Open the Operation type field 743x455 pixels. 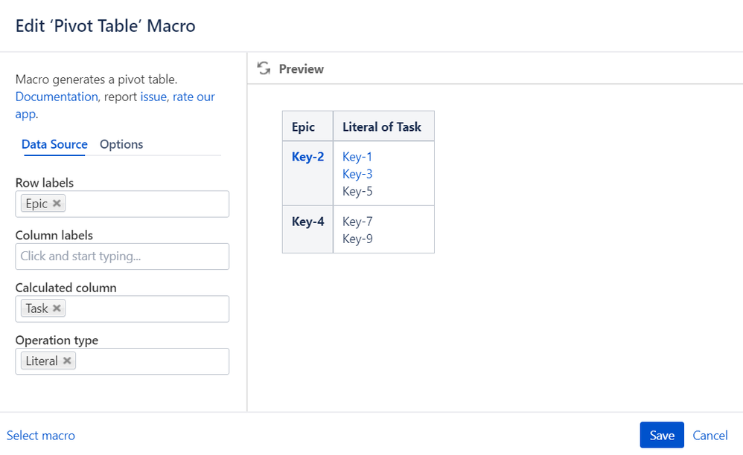(x=153, y=361)
